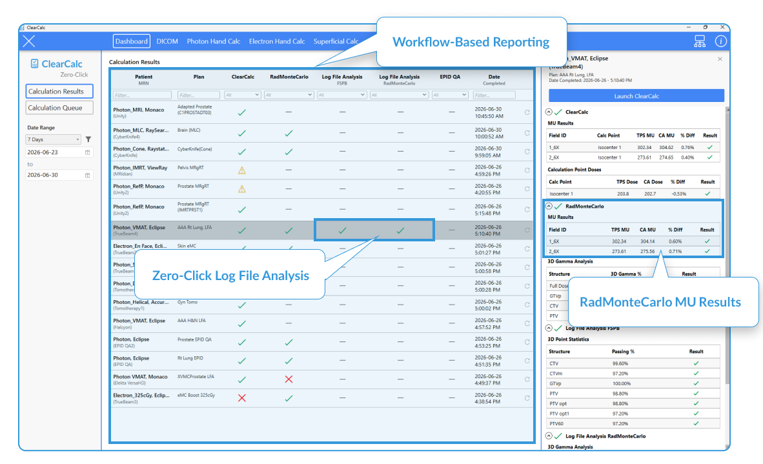Open the ClearCalc column All filter dropdown
The image size is (763, 464).
point(242,95)
